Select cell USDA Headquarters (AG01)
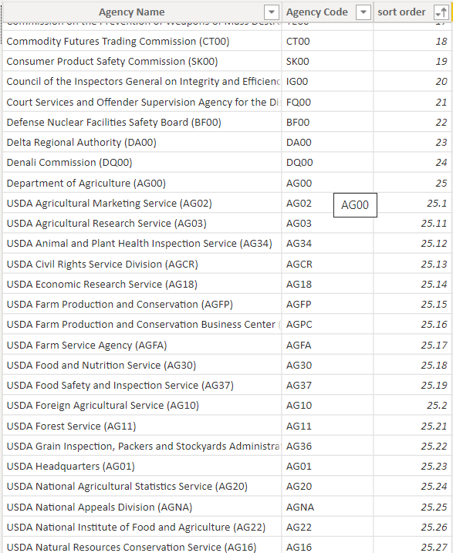 142,467
